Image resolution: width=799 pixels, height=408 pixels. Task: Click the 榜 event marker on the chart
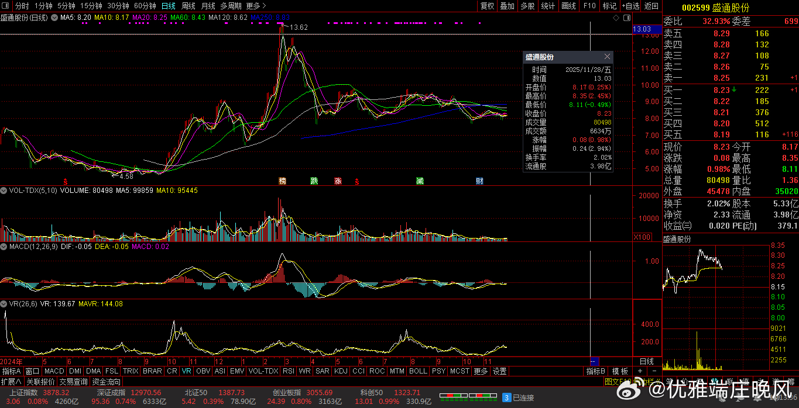click(x=283, y=181)
